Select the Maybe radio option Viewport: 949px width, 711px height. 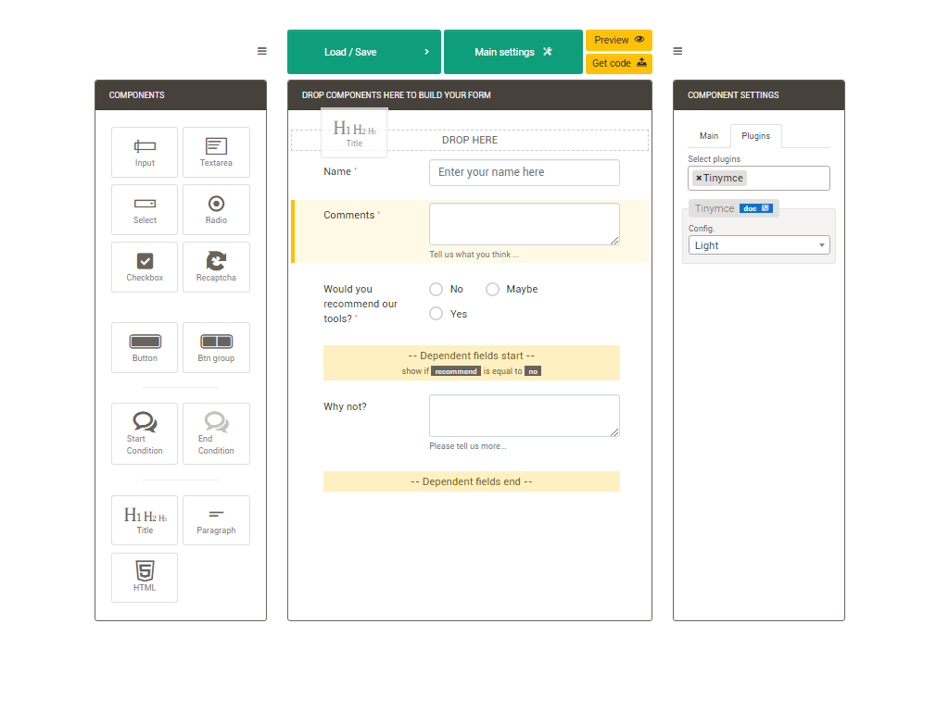click(492, 289)
